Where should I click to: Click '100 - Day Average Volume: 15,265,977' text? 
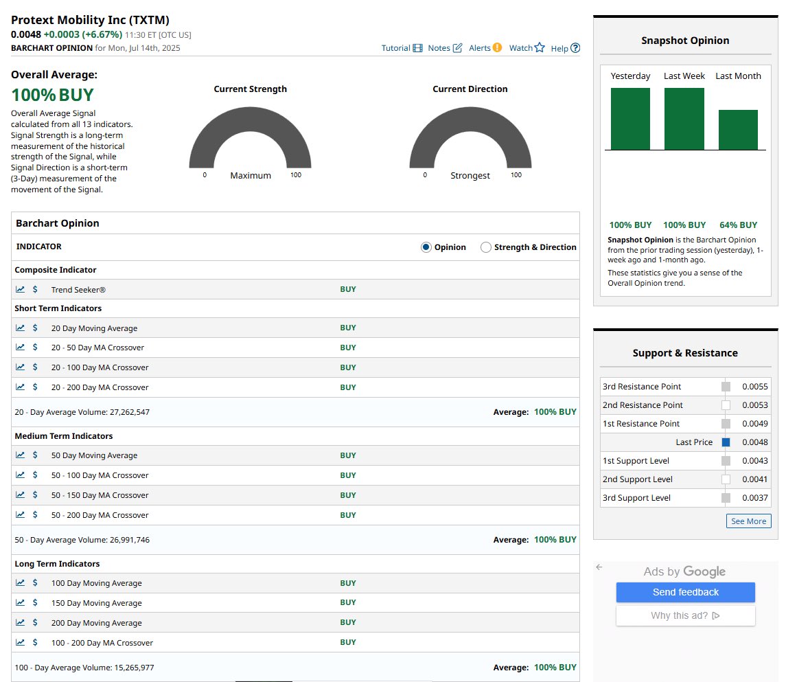pyautogui.click(x=84, y=668)
